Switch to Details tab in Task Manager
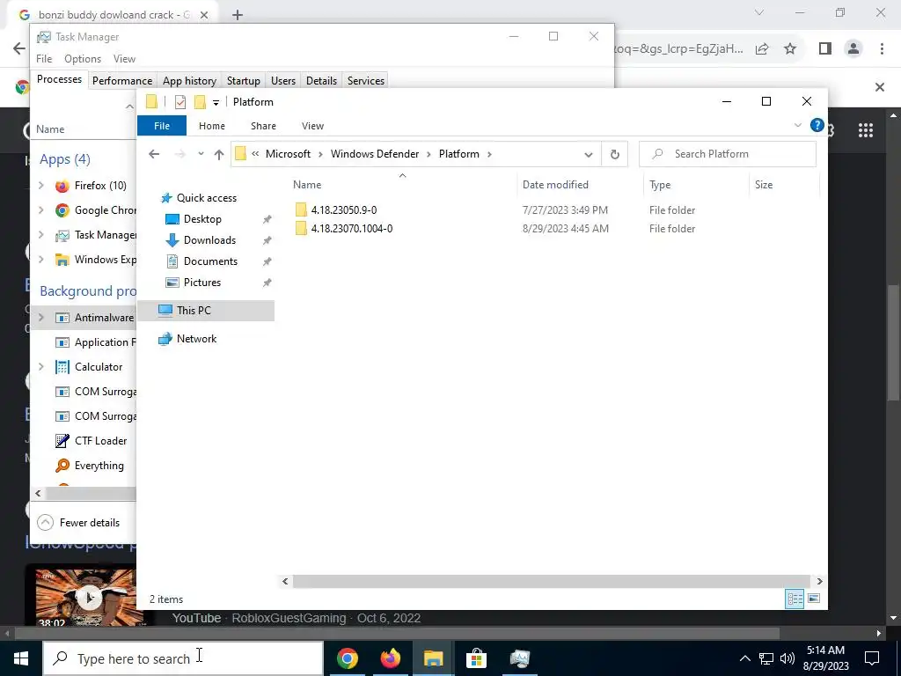Image resolution: width=901 pixels, height=676 pixels. [x=321, y=80]
